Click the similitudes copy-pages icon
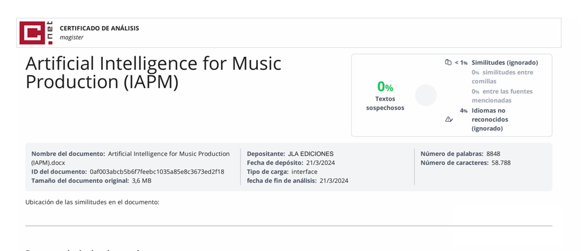This screenshot has width=581, height=251. [x=448, y=62]
